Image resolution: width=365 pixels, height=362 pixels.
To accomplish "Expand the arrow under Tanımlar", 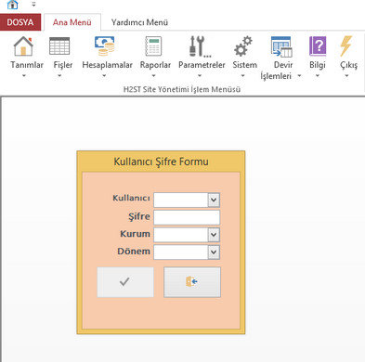I will pos(24,75).
